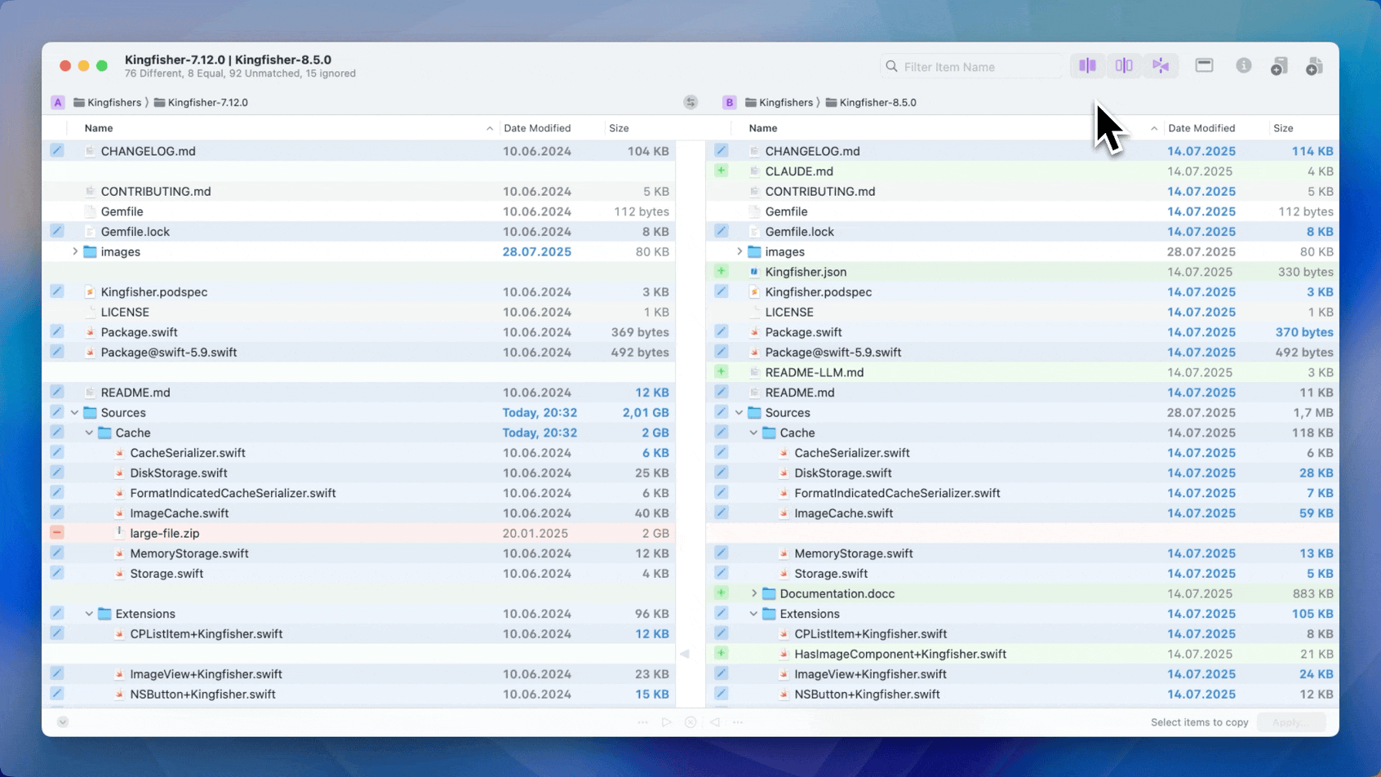Click the add document comparison icon
The width and height of the screenshot is (1381, 777).
(x=1314, y=66)
